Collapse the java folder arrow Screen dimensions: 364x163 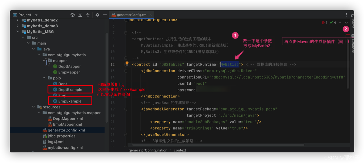pyautogui.click(x=33, y=49)
